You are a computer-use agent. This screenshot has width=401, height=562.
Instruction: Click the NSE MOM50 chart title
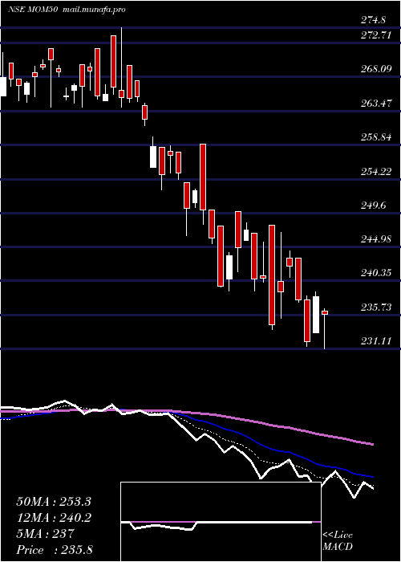[33, 10]
